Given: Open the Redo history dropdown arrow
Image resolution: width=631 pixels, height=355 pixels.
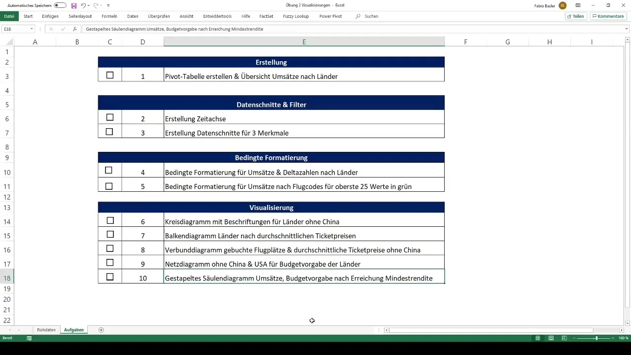Looking at the screenshot, I should coord(101,5).
